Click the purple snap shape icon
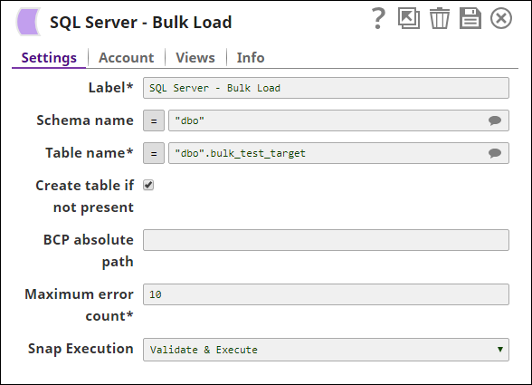The height and width of the screenshot is (385, 532). pyautogui.click(x=28, y=22)
